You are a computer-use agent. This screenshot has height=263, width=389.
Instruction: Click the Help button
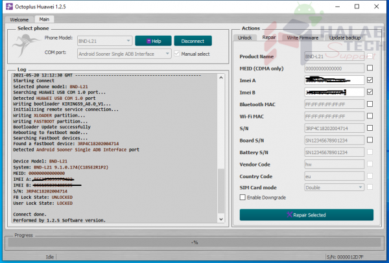point(153,41)
